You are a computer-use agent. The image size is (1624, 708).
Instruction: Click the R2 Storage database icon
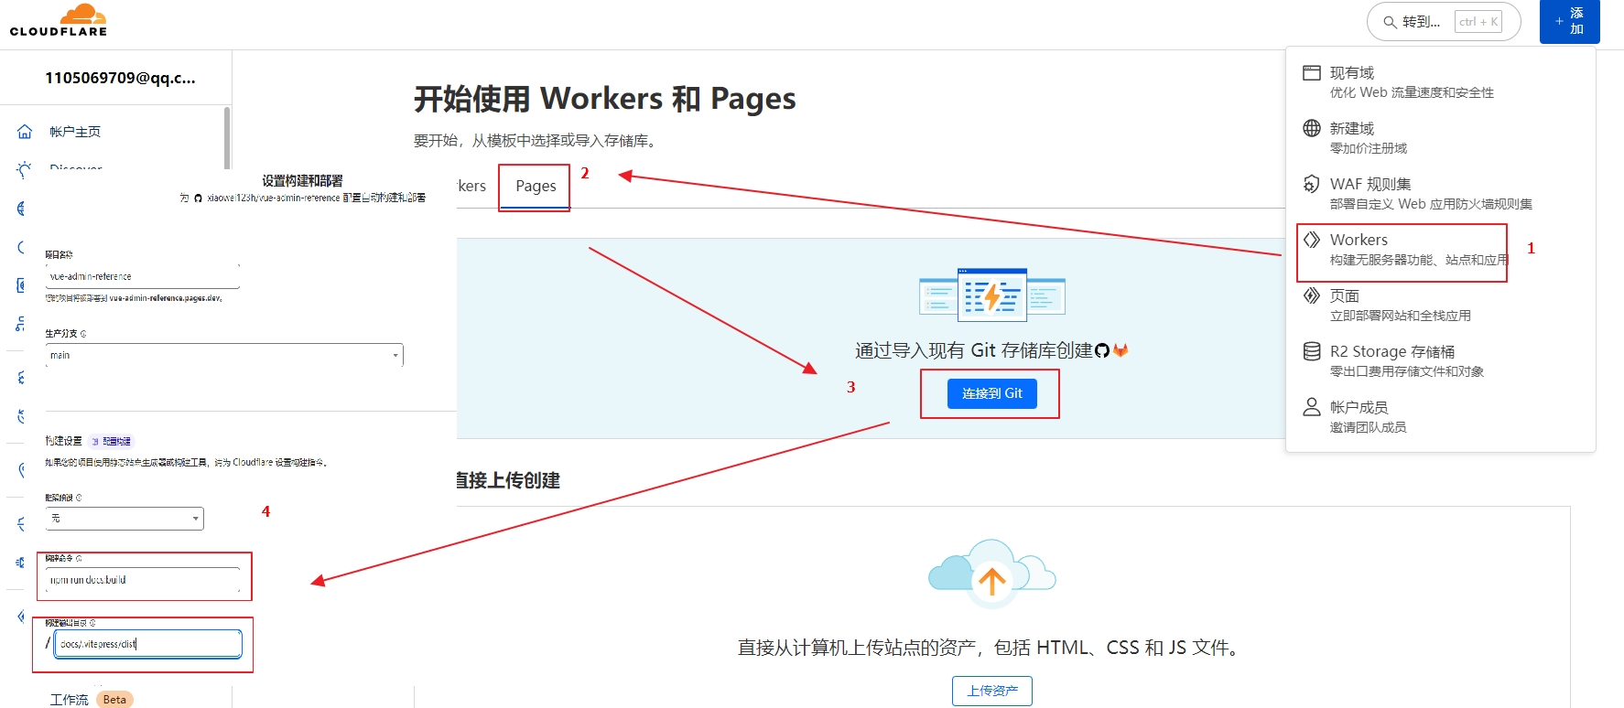point(1312,351)
